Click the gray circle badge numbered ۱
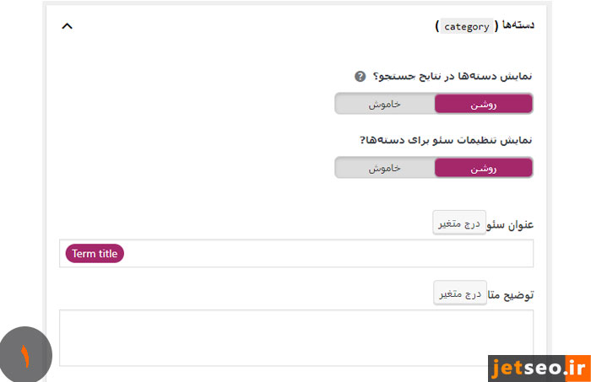The height and width of the screenshot is (382, 591). point(26,357)
